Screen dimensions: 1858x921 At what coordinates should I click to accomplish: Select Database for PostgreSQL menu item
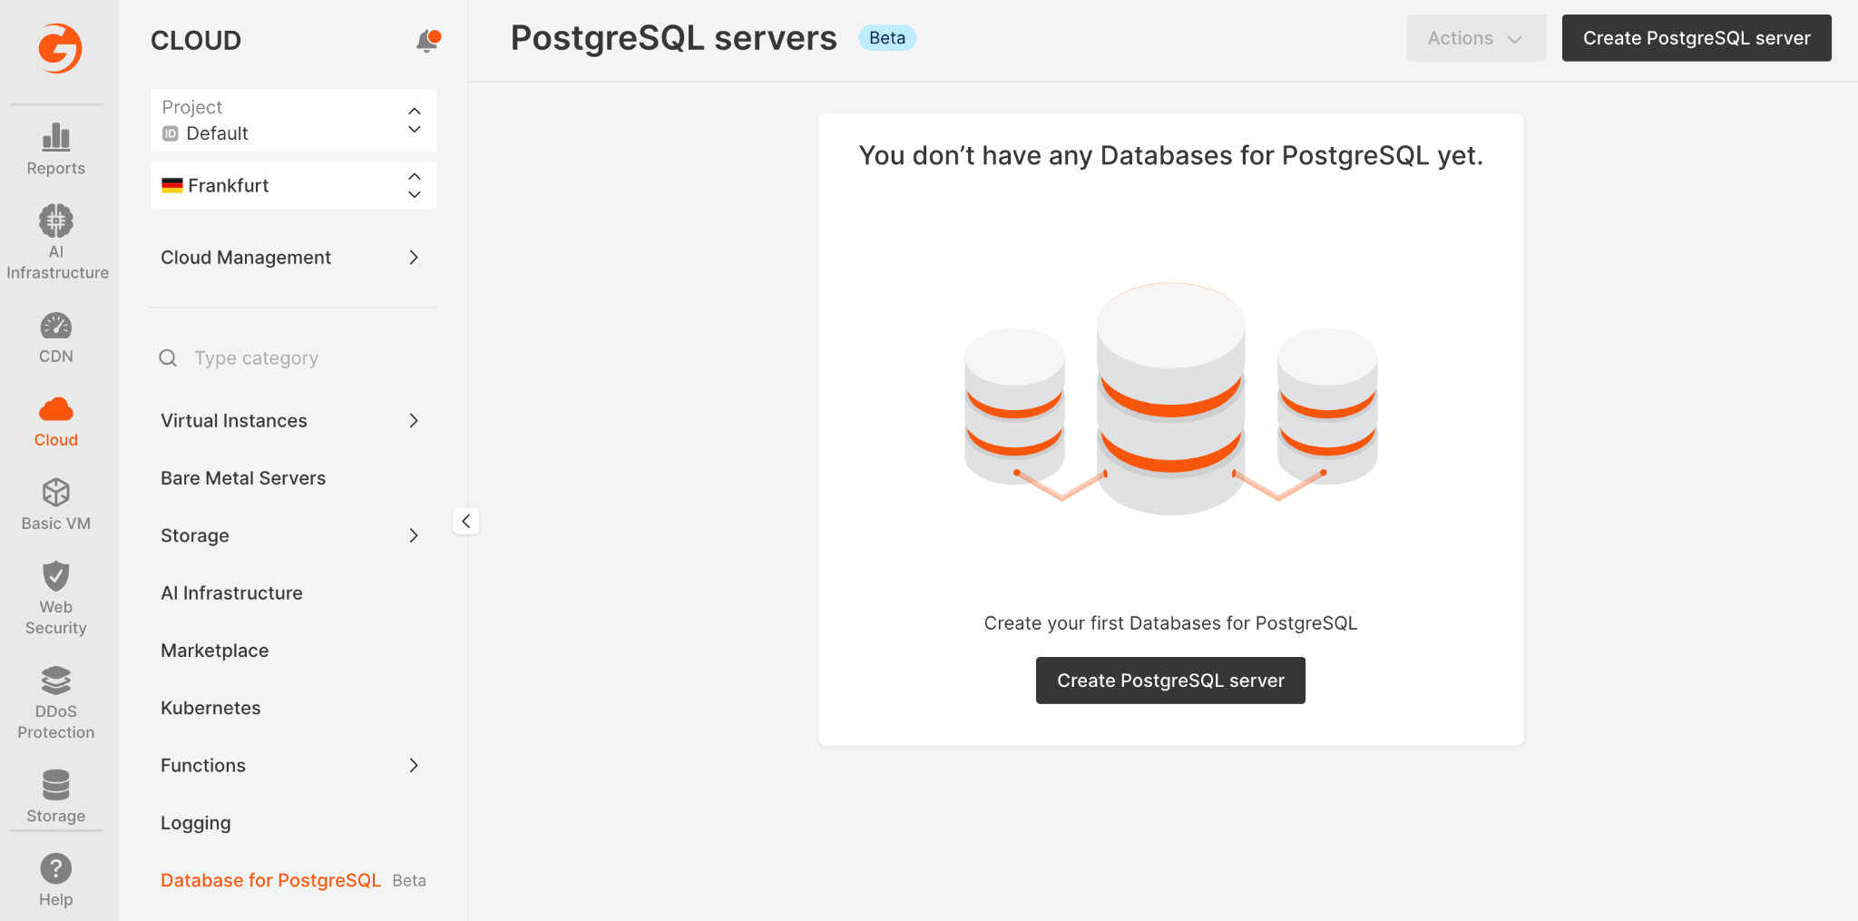270,880
